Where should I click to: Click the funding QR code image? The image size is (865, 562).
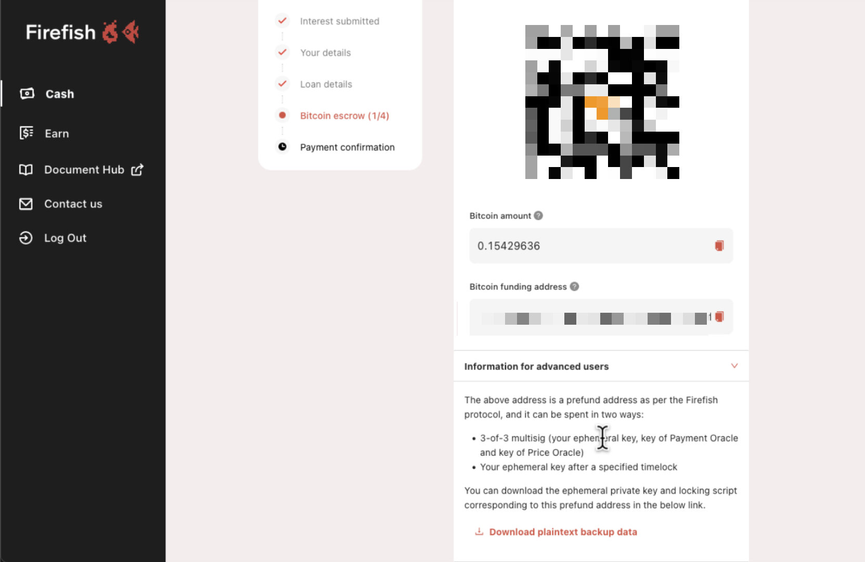click(602, 102)
